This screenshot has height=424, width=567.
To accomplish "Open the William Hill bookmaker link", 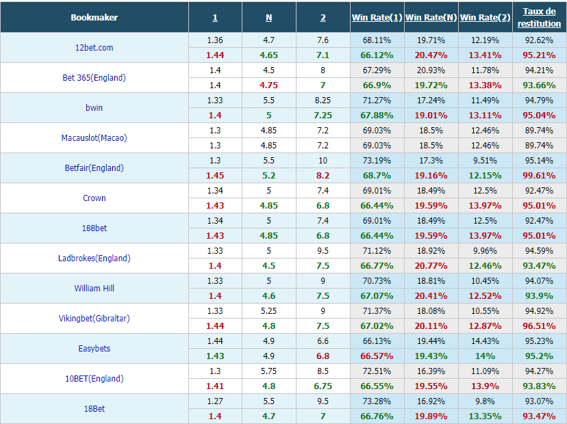I will click(94, 288).
